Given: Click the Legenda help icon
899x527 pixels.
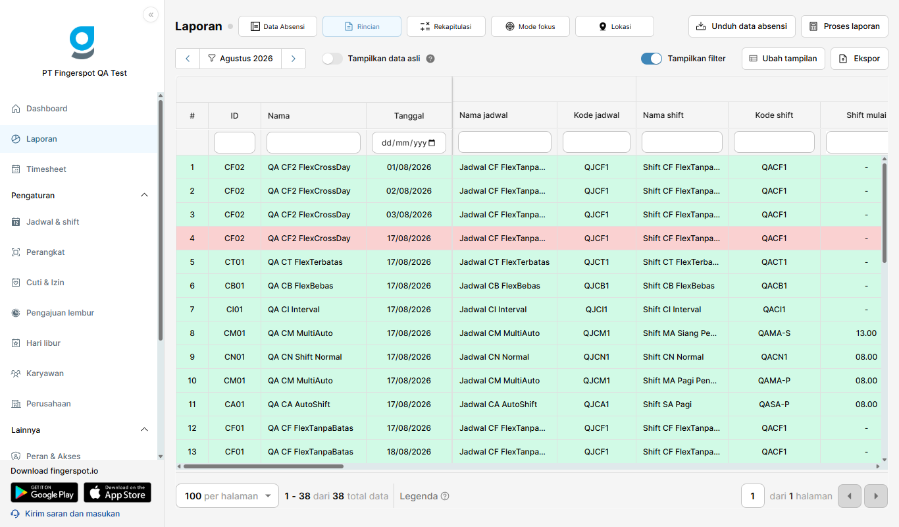Looking at the screenshot, I should (445, 496).
